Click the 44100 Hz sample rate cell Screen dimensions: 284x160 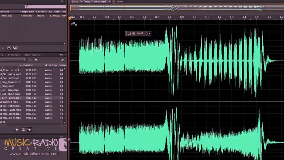coord(27,16)
